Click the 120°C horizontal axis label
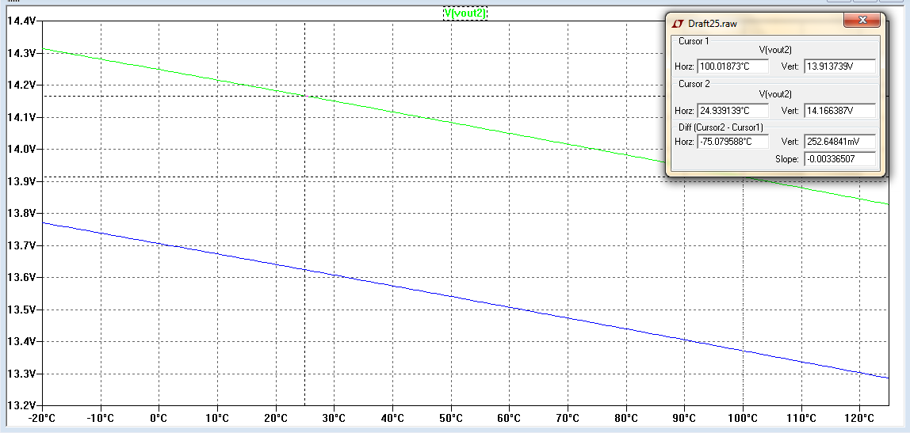910x433 pixels. pyautogui.click(x=859, y=419)
